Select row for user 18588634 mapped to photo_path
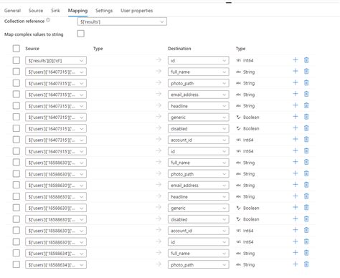340x278 pixels. click(x=16, y=264)
